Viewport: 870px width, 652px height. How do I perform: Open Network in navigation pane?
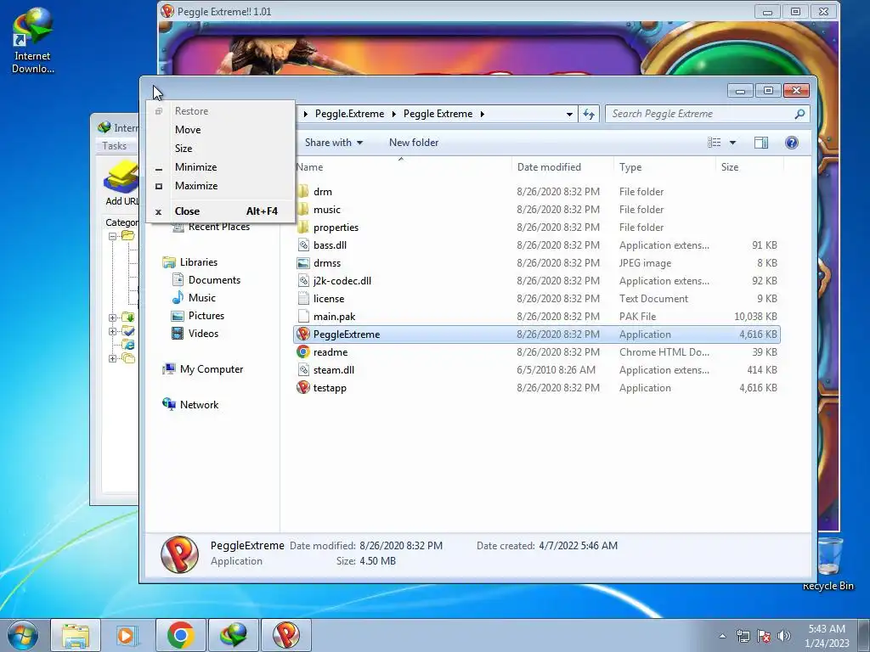pyautogui.click(x=199, y=405)
